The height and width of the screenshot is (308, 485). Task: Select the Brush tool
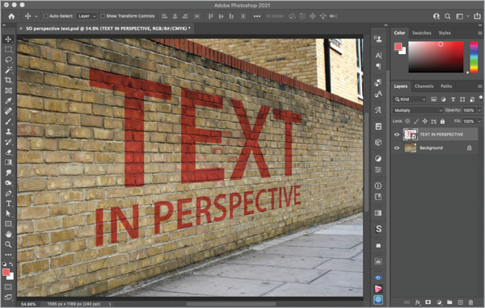click(x=8, y=121)
